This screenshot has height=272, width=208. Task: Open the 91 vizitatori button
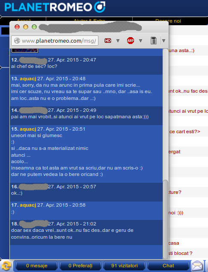point(125,266)
